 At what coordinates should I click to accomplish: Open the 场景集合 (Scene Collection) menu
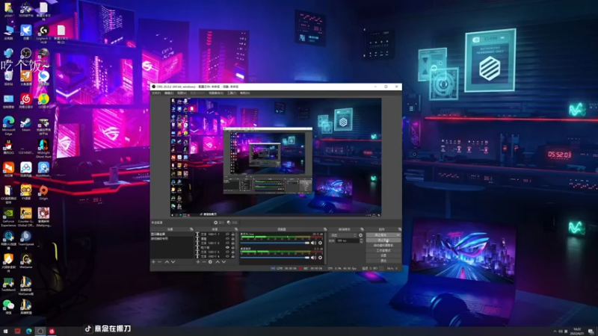216,93
